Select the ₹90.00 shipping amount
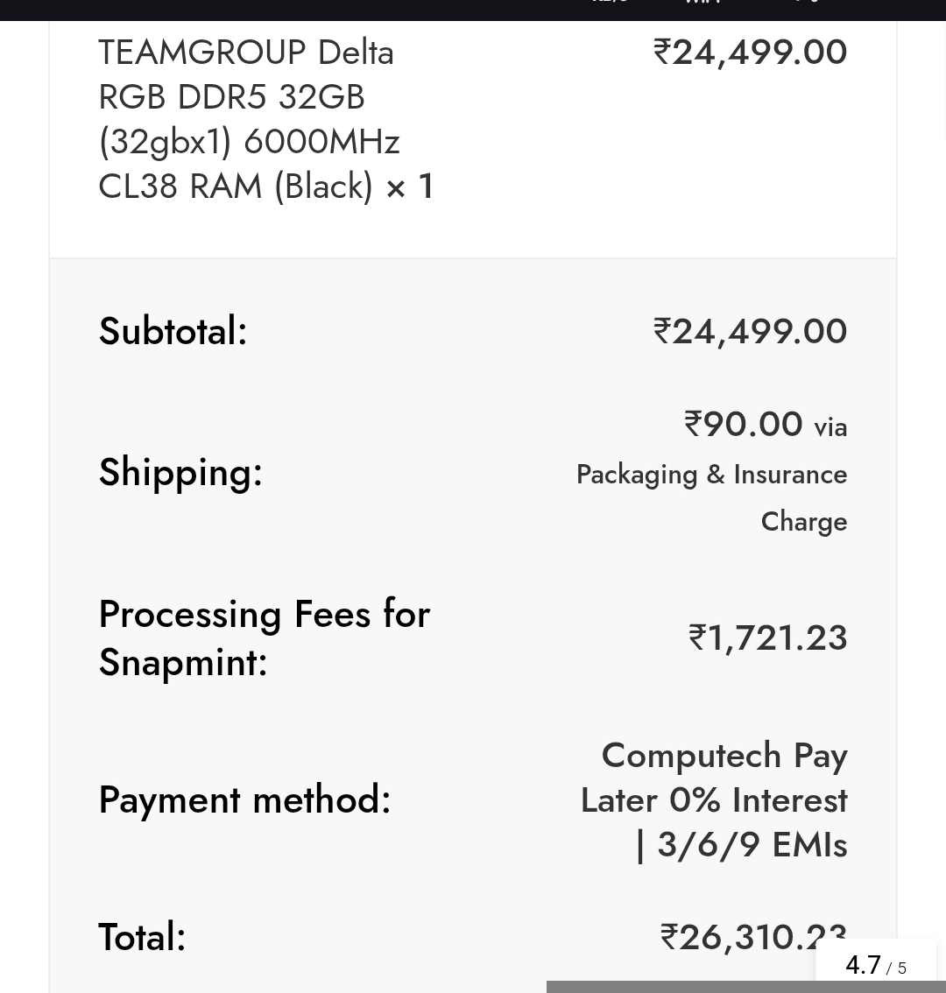 pyautogui.click(x=744, y=425)
